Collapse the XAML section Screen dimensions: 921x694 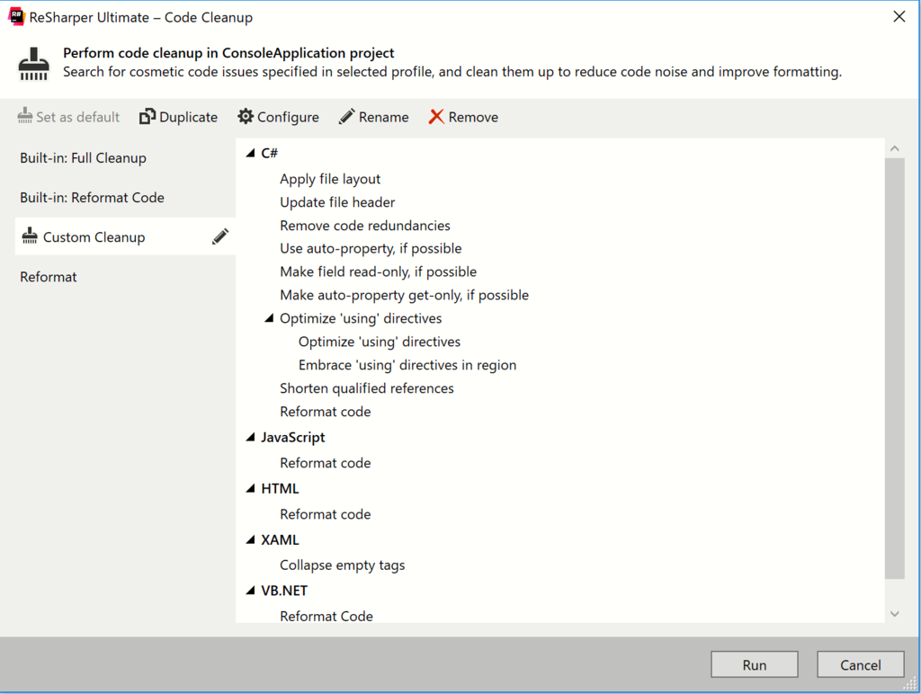251,539
